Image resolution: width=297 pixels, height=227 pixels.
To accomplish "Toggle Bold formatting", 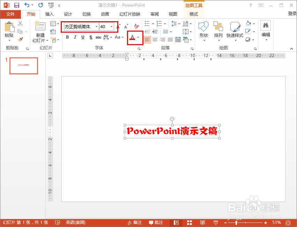I will [x=67, y=37].
